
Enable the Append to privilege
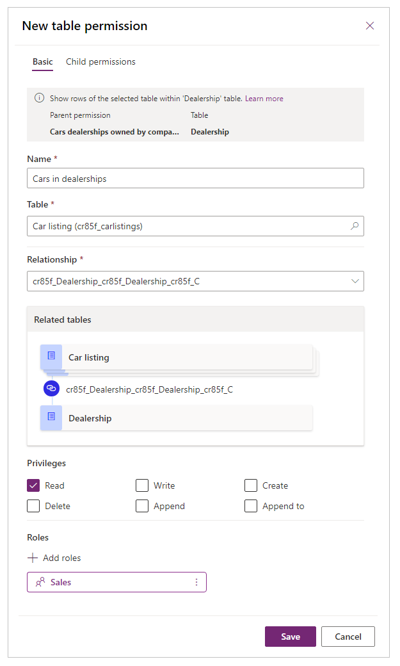[251, 506]
